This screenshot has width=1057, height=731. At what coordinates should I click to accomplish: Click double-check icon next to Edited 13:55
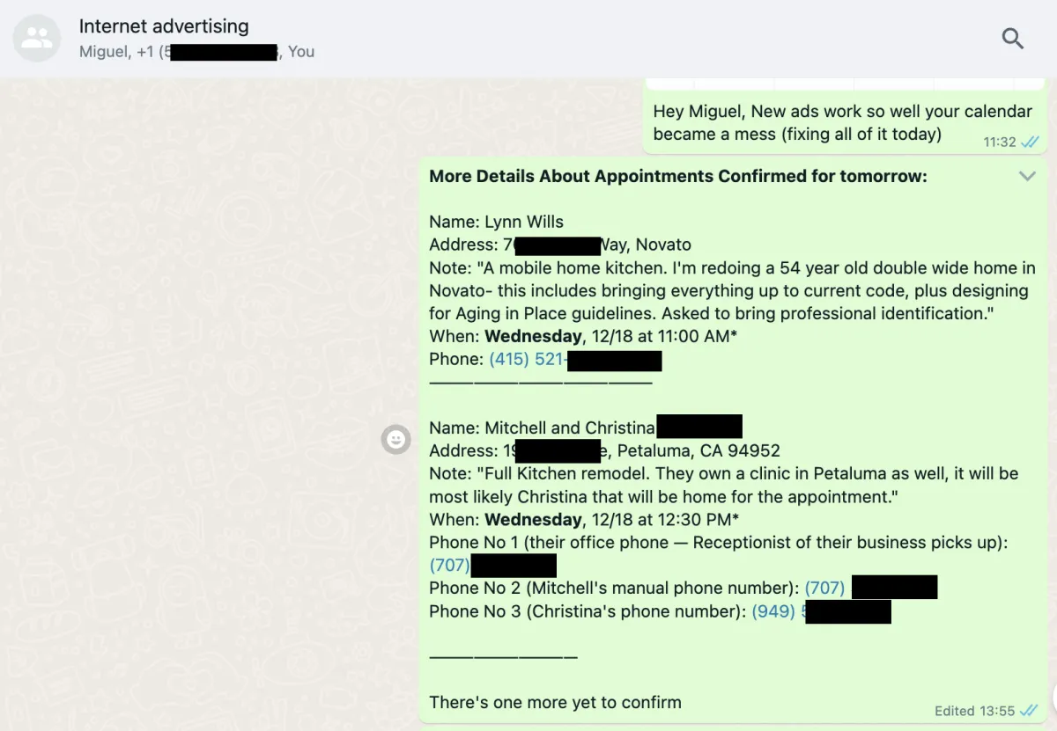click(1029, 710)
